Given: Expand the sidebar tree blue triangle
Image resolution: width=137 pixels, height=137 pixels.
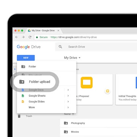Looking at the screenshot, I should pyautogui.click(x=15, y=69).
